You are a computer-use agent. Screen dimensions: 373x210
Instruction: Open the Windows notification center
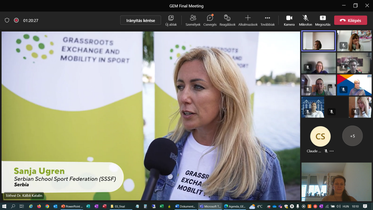pyautogui.click(x=365, y=206)
